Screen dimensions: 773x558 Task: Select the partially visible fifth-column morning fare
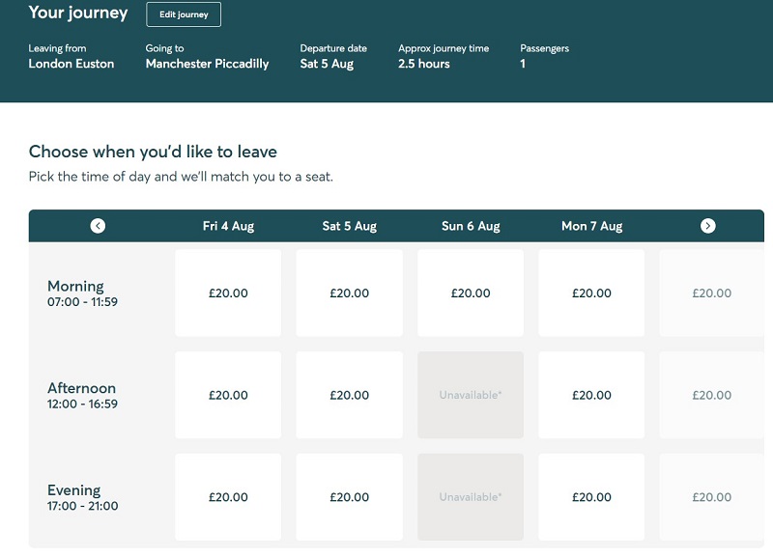click(712, 293)
